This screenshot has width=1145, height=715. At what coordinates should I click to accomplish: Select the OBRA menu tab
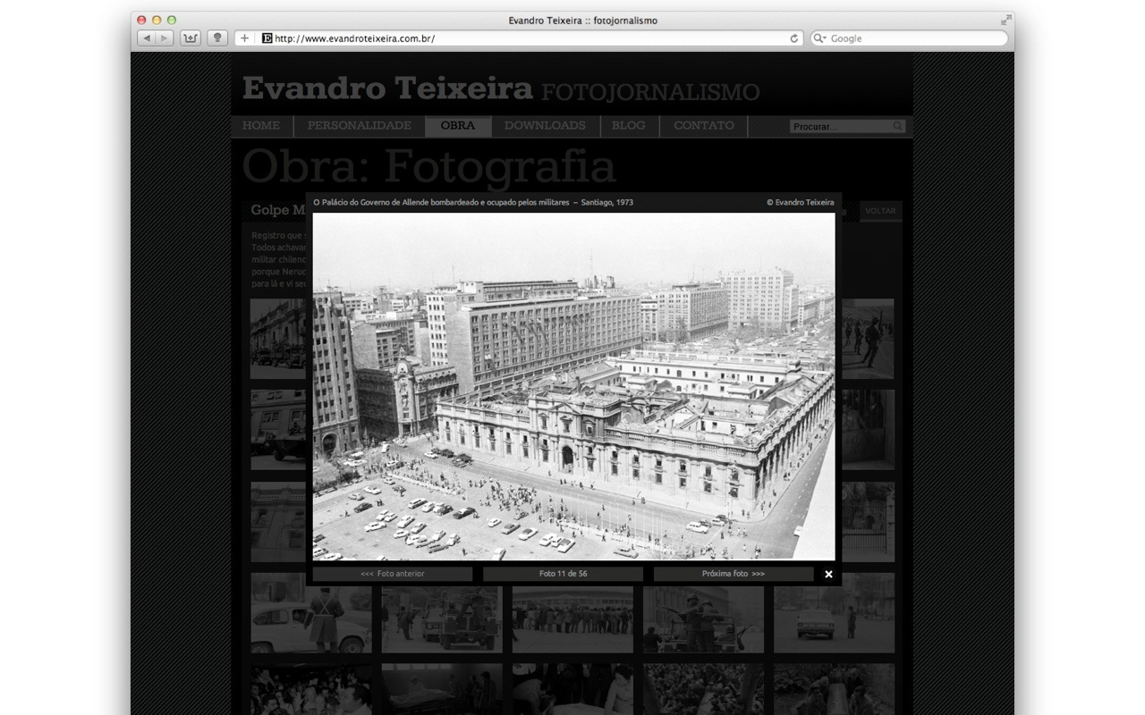pos(458,126)
